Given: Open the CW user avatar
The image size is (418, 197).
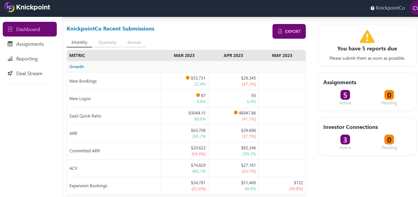Looking at the screenshot, I should [x=414, y=8].
